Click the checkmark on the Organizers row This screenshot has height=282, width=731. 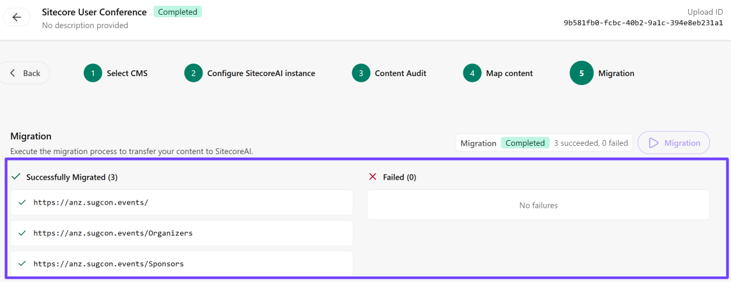(x=22, y=233)
